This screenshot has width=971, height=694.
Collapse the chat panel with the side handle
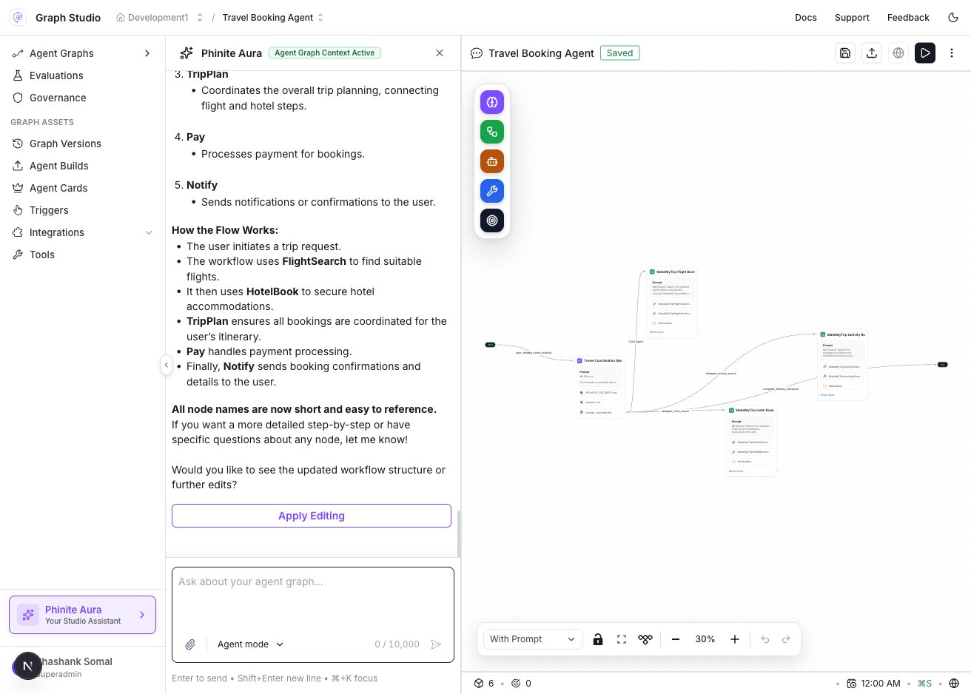pyautogui.click(x=167, y=365)
